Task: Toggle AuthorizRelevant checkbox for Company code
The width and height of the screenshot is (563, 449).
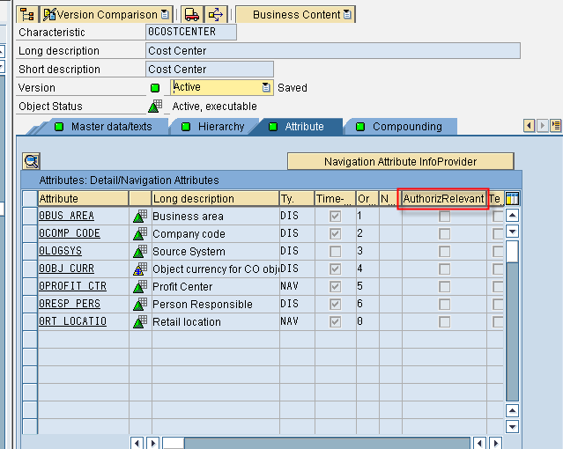Action: [x=445, y=233]
